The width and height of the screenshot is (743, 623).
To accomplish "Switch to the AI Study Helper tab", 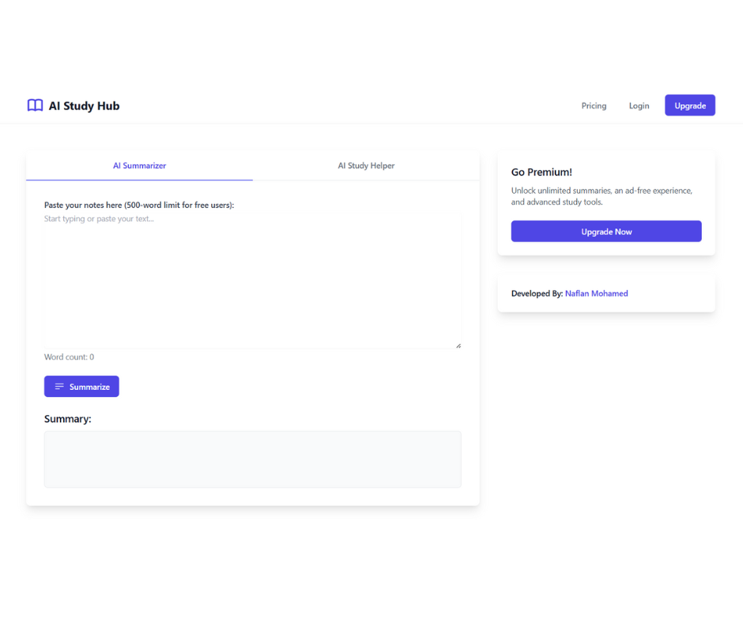I will point(366,165).
